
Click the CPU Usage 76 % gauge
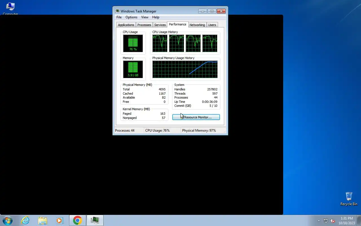pos(133,44)
